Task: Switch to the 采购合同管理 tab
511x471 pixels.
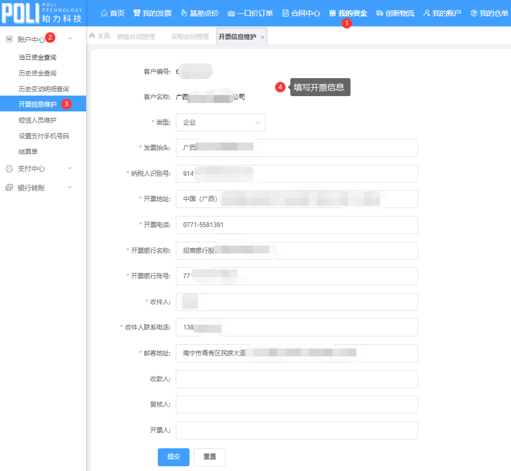Action: click(190, 36)
